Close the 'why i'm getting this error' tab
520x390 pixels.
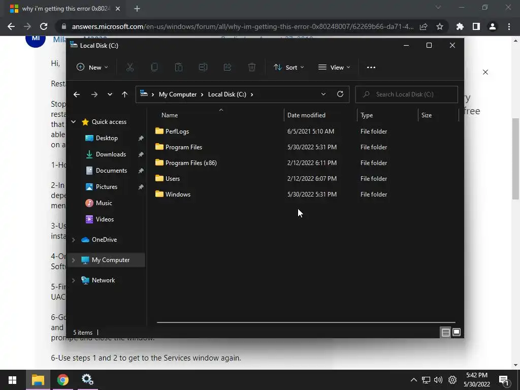(118, 9)
